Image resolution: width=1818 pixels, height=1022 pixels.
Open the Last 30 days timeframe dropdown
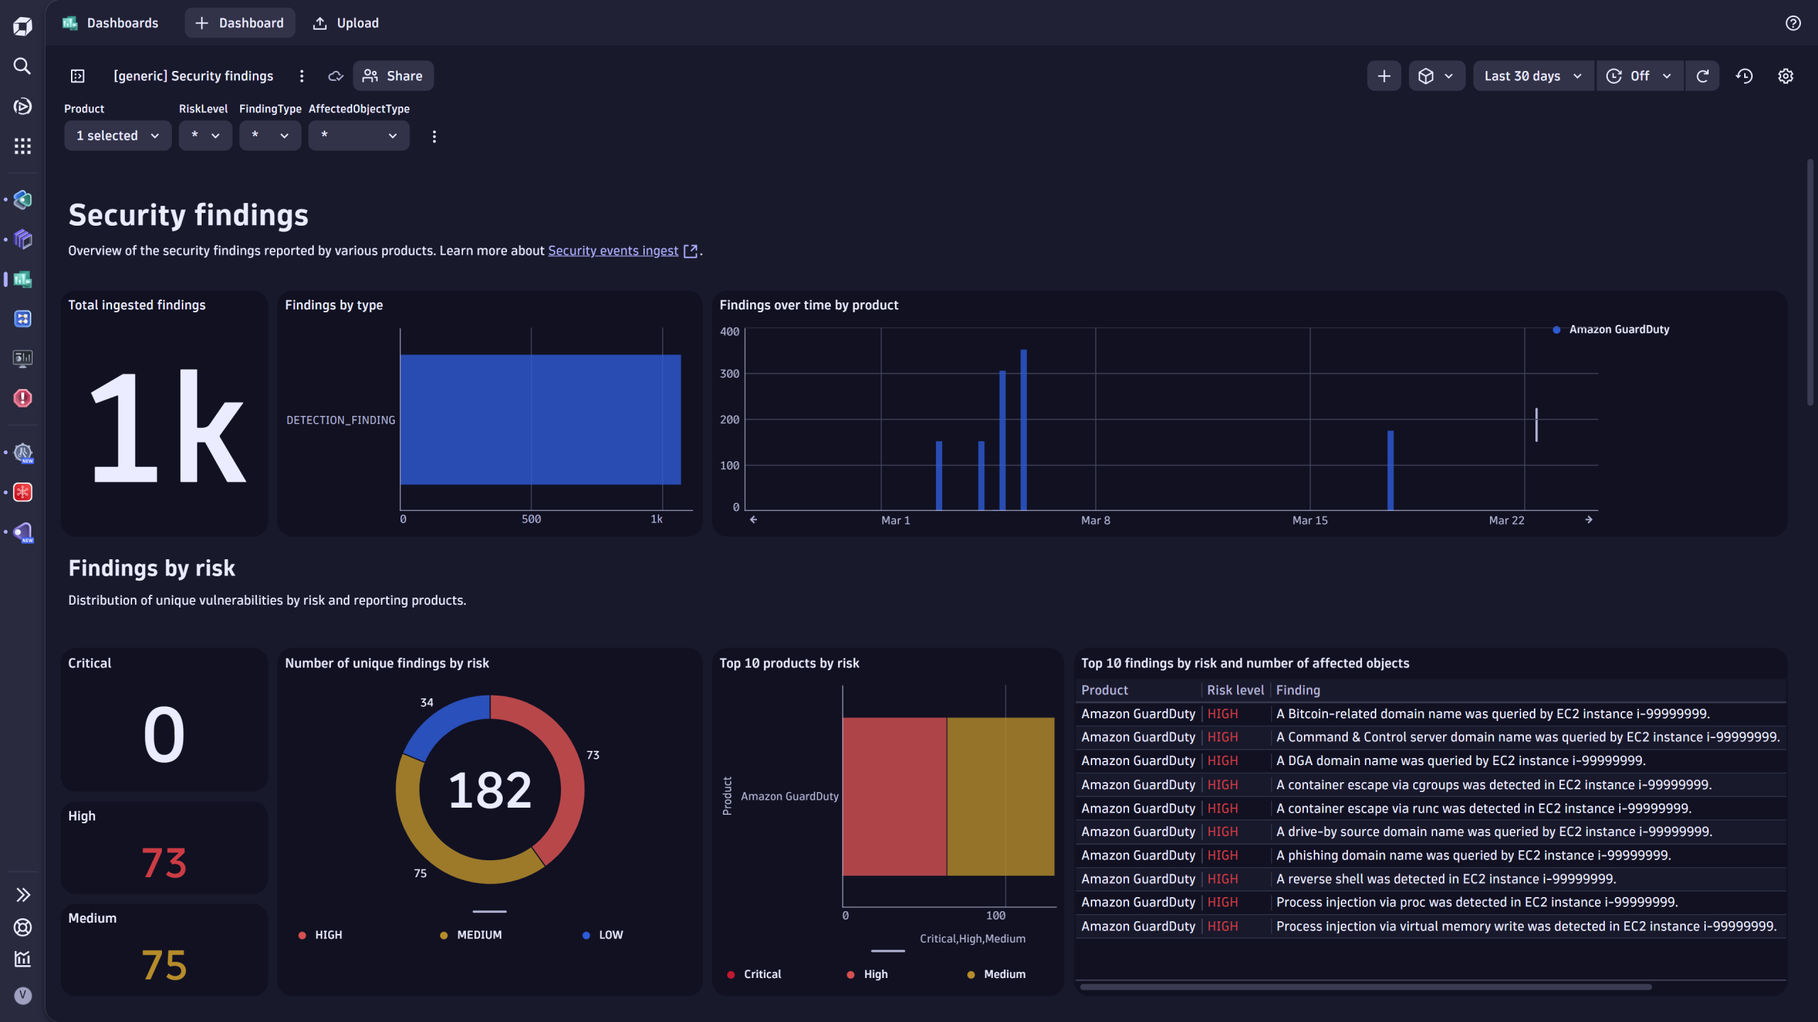(1532, 75)
